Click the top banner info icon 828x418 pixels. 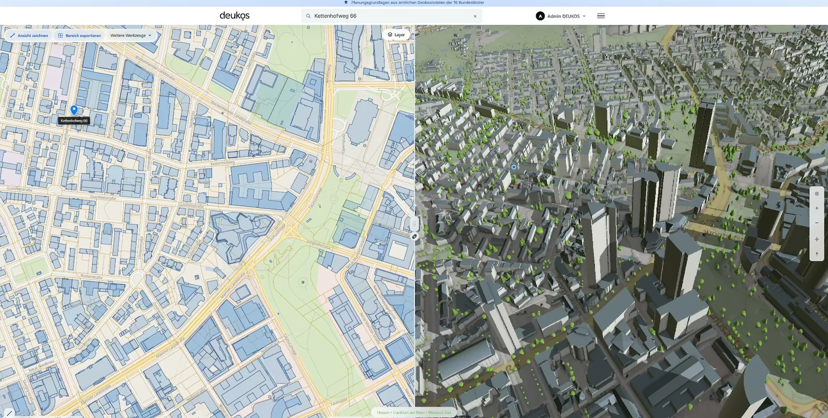pos(346,3)
